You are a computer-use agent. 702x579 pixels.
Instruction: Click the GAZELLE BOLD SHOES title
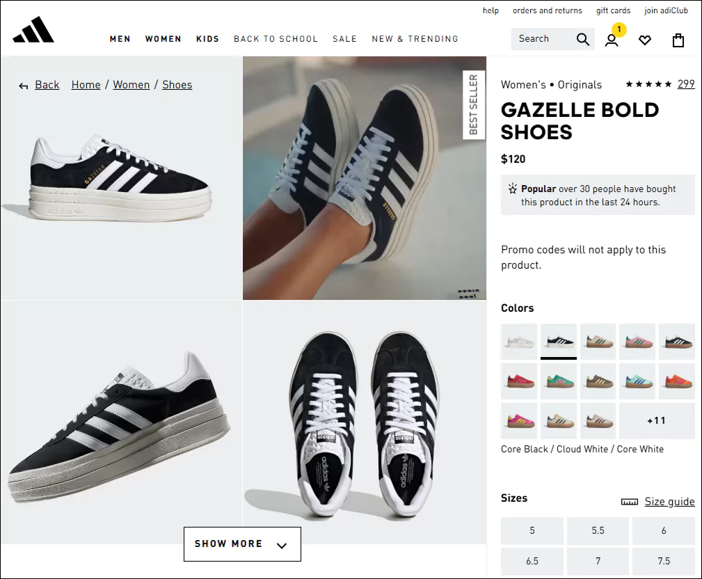pyautogui.click(x=580, y=121)
